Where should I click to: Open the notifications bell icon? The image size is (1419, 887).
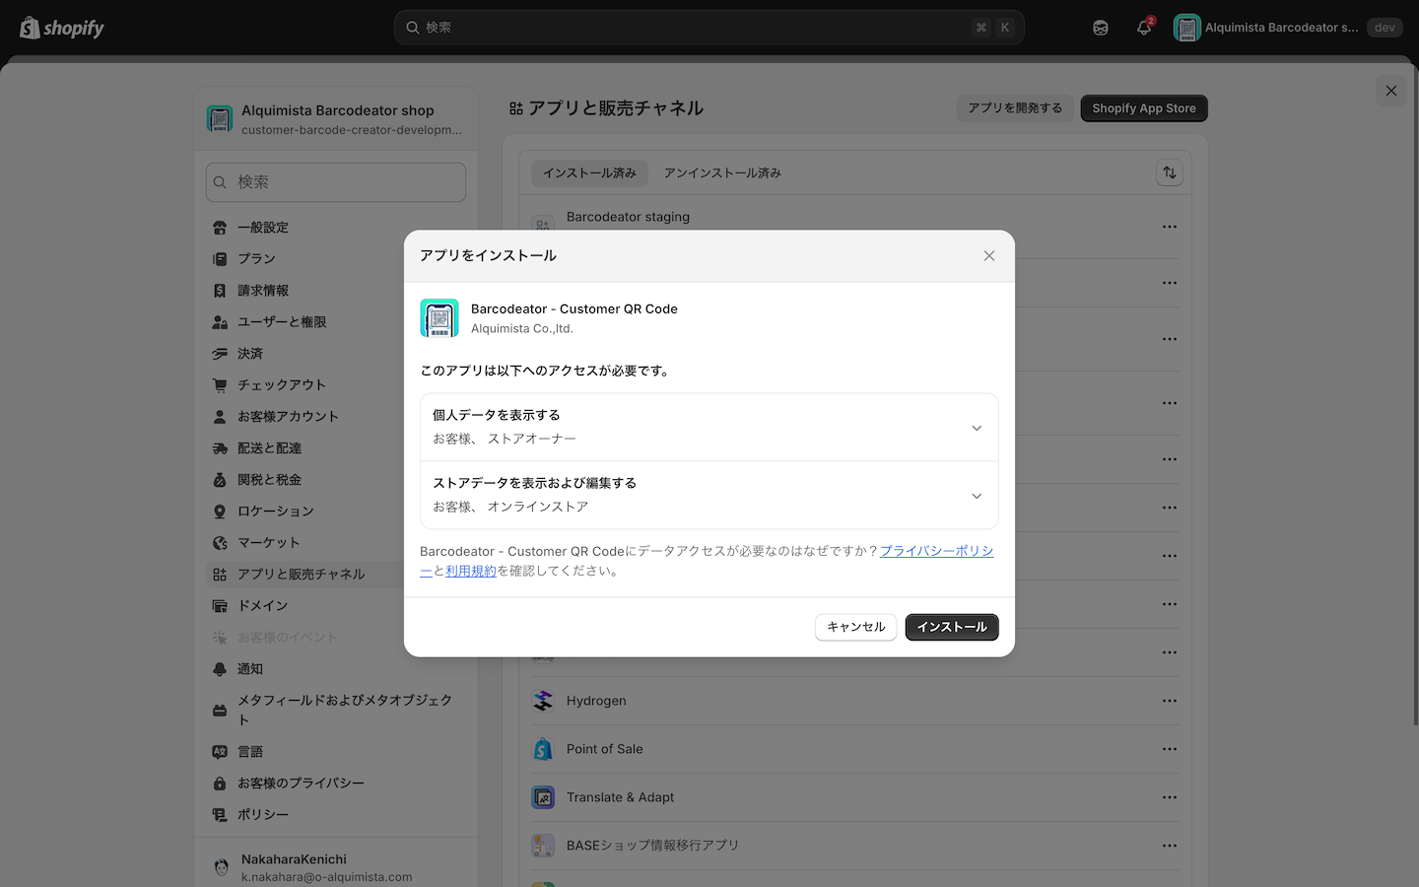1143,28
